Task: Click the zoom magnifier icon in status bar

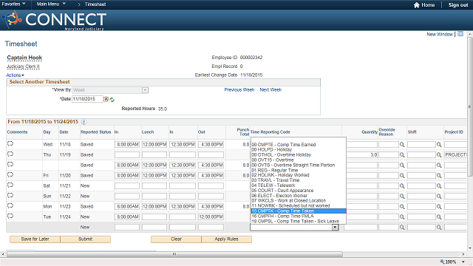Action: click(442, 262)
